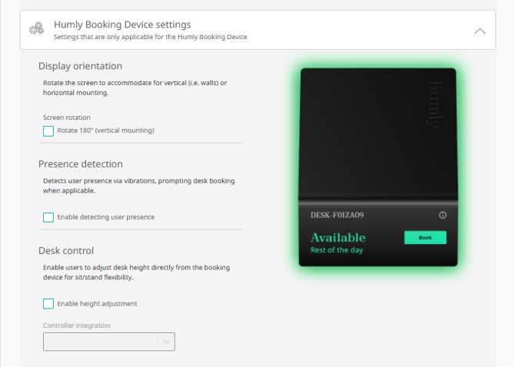Check the Enable height adjustment box
515x367 pixels.
click(x=48, y=304)
